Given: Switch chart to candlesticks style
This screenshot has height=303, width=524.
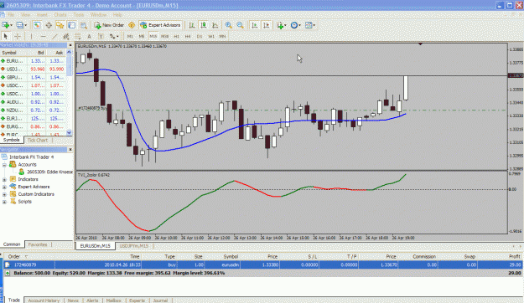Looking at the screenshot, I should tap(204, 25).
